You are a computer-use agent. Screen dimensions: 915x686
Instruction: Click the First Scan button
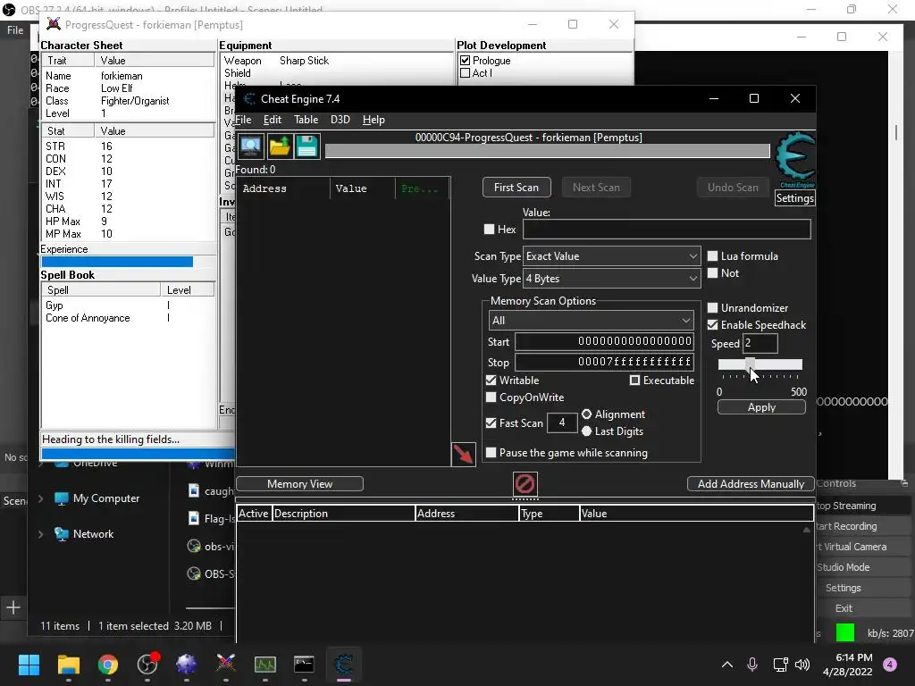(516, 188)
